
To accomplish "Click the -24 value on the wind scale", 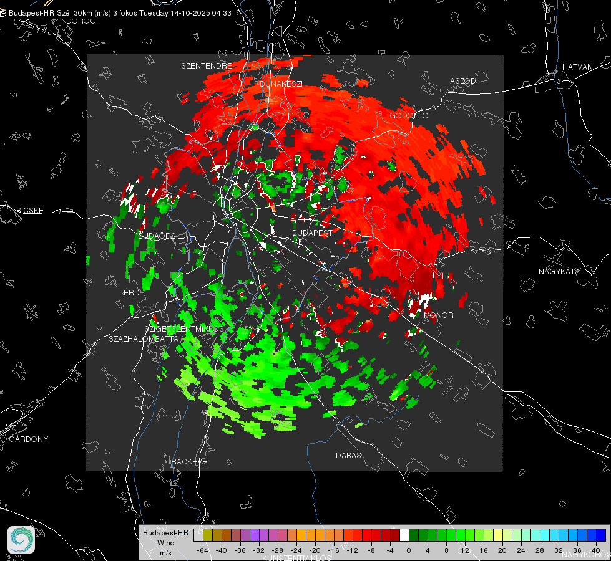I will pyautogui.click(x=296, y=550).
